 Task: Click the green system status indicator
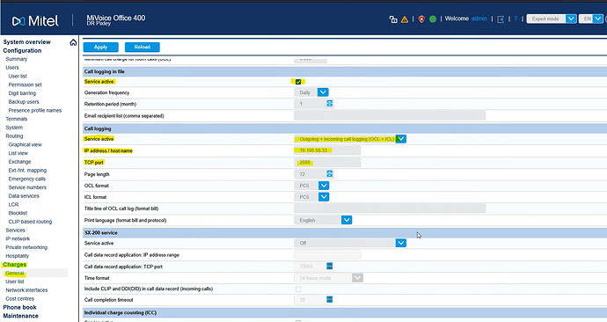point(433,19)
